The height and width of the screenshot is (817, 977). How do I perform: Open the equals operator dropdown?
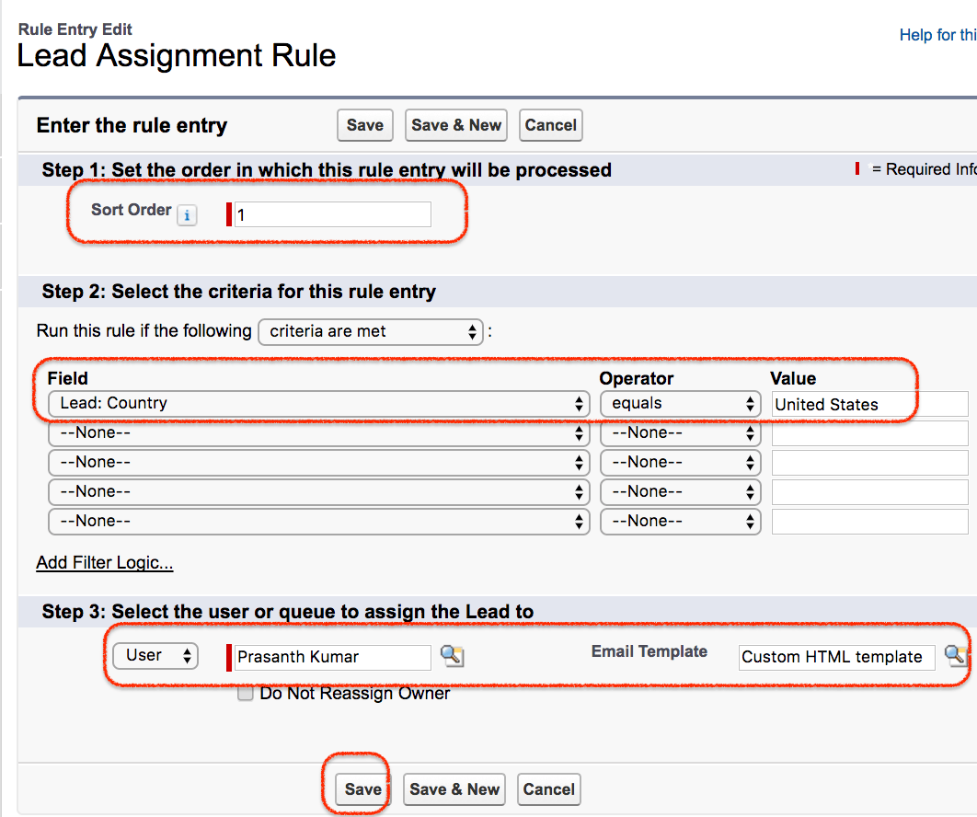[680, 403]
